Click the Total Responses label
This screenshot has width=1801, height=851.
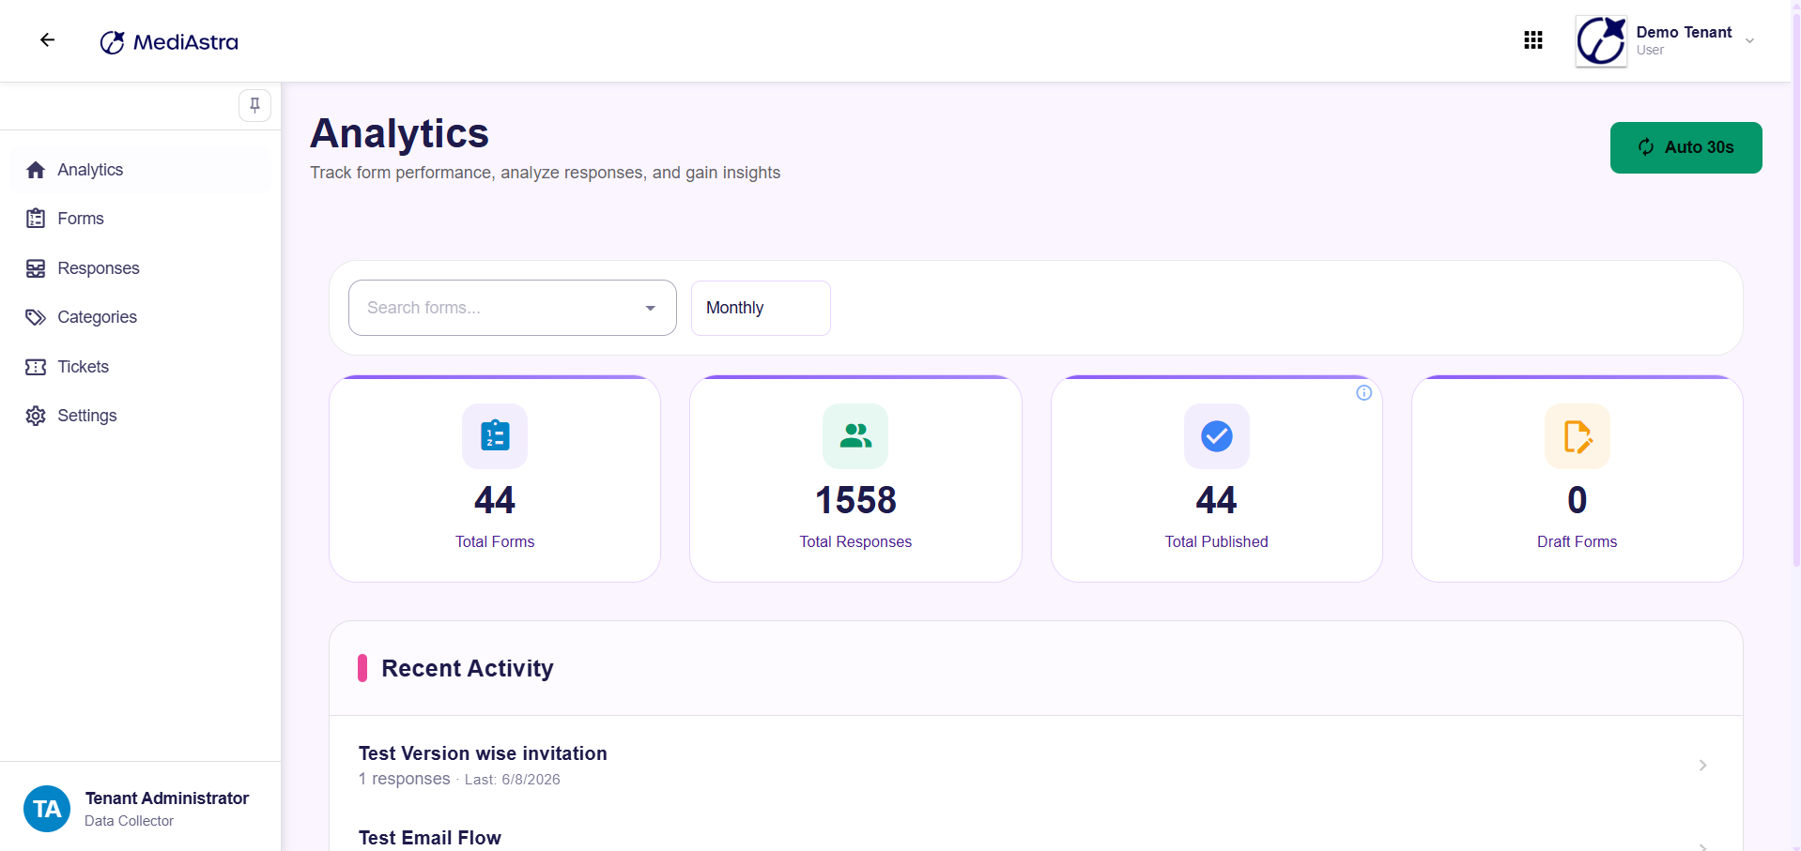click(x=855, y=541)
